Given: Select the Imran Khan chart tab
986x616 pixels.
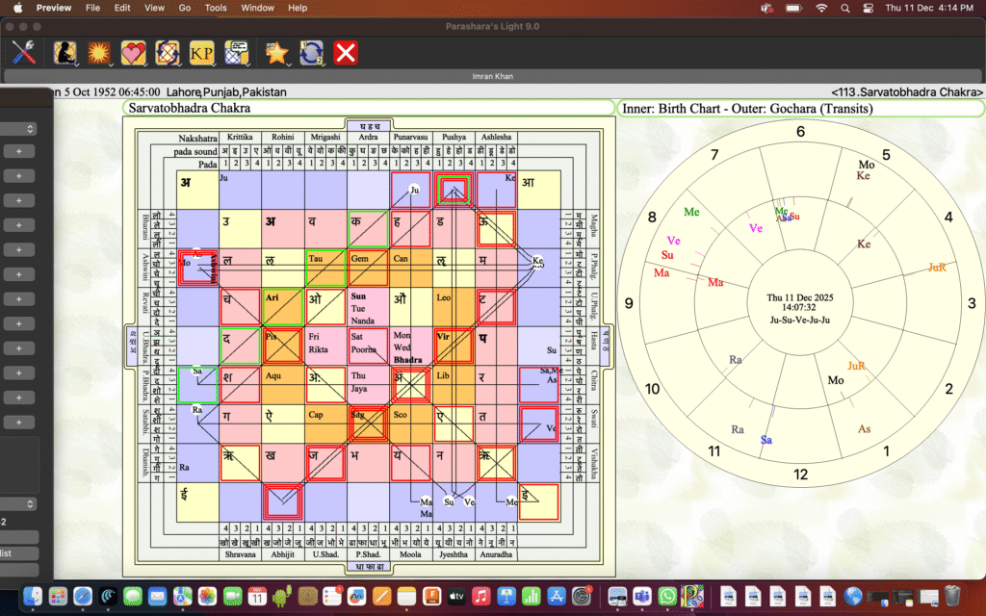Looking at the screenshot, I should point(492,76).
